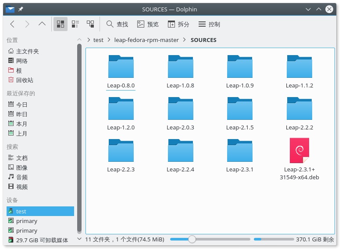Click the window keep-above up arrow
342x251 pixels.
pyautogui.click(x=319, y=9)
